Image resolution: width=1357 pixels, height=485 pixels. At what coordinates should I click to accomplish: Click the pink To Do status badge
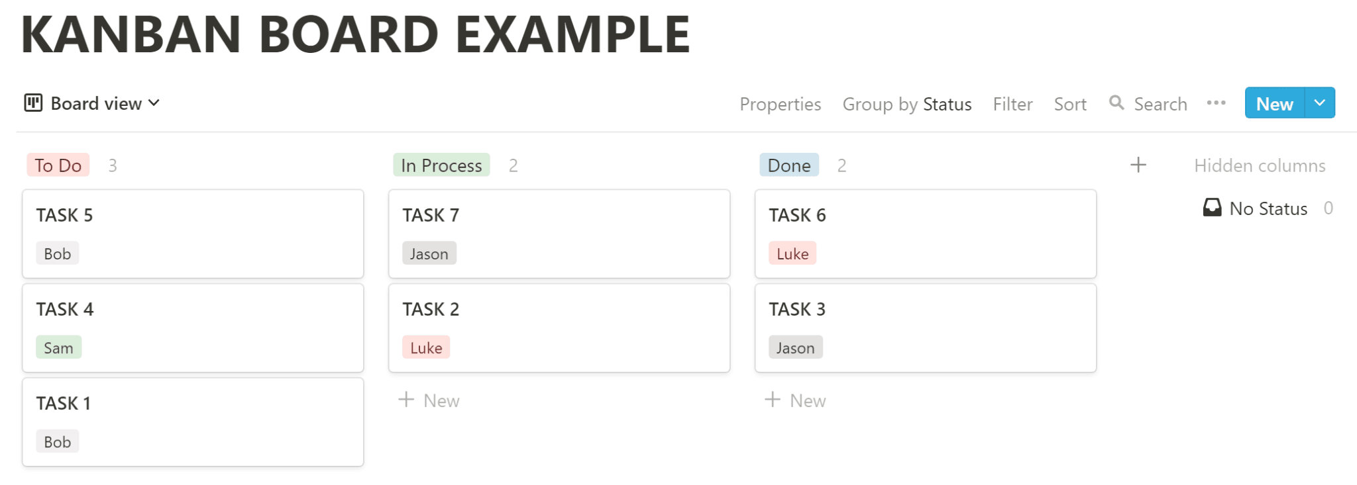click(x=58, y=165)
